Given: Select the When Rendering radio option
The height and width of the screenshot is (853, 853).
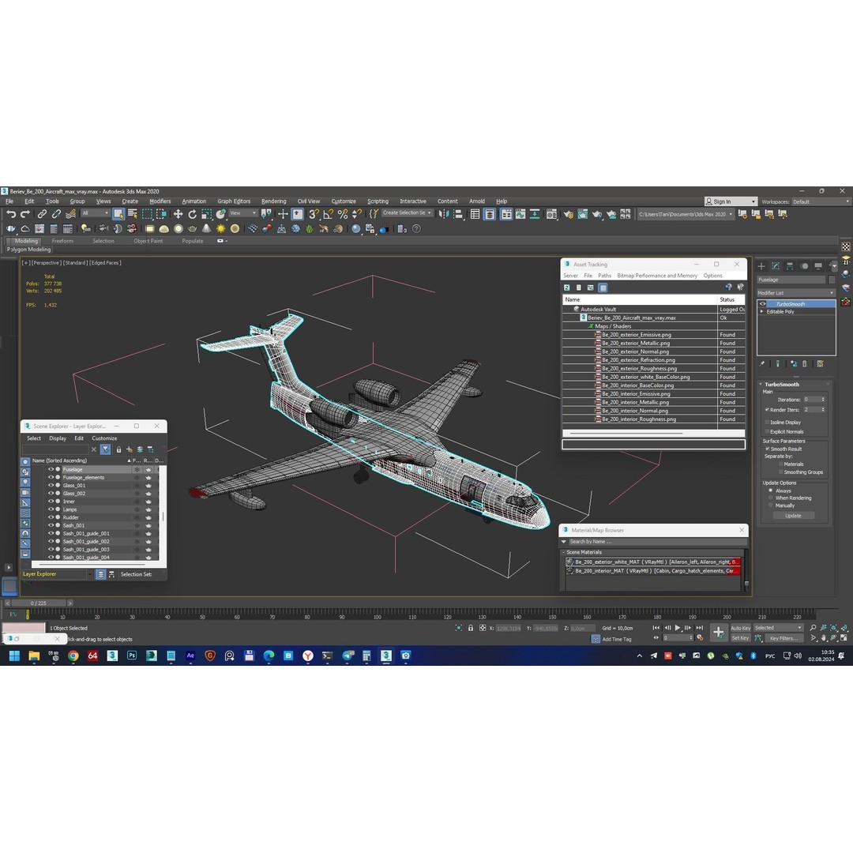Looking at the screenshot, I should [x=770, y=498].
